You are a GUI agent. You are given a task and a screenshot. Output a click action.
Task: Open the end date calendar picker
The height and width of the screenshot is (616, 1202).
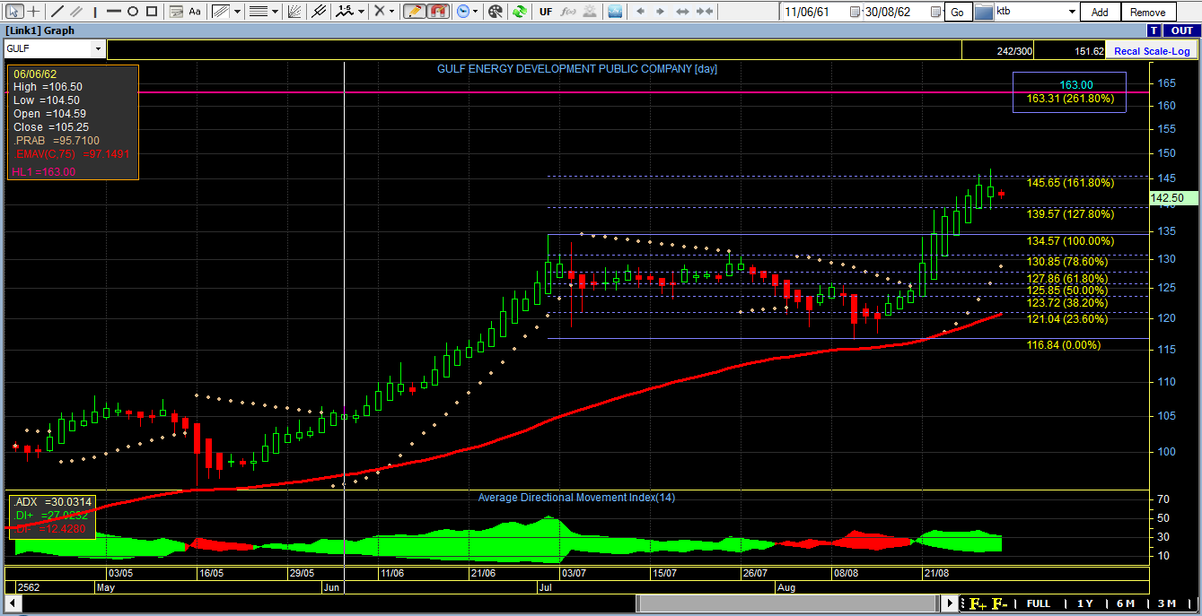937,13
